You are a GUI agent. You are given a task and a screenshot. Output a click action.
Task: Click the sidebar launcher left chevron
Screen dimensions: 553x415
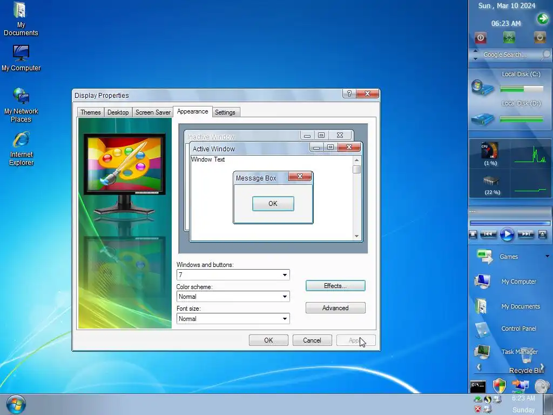tap(479, 367)
